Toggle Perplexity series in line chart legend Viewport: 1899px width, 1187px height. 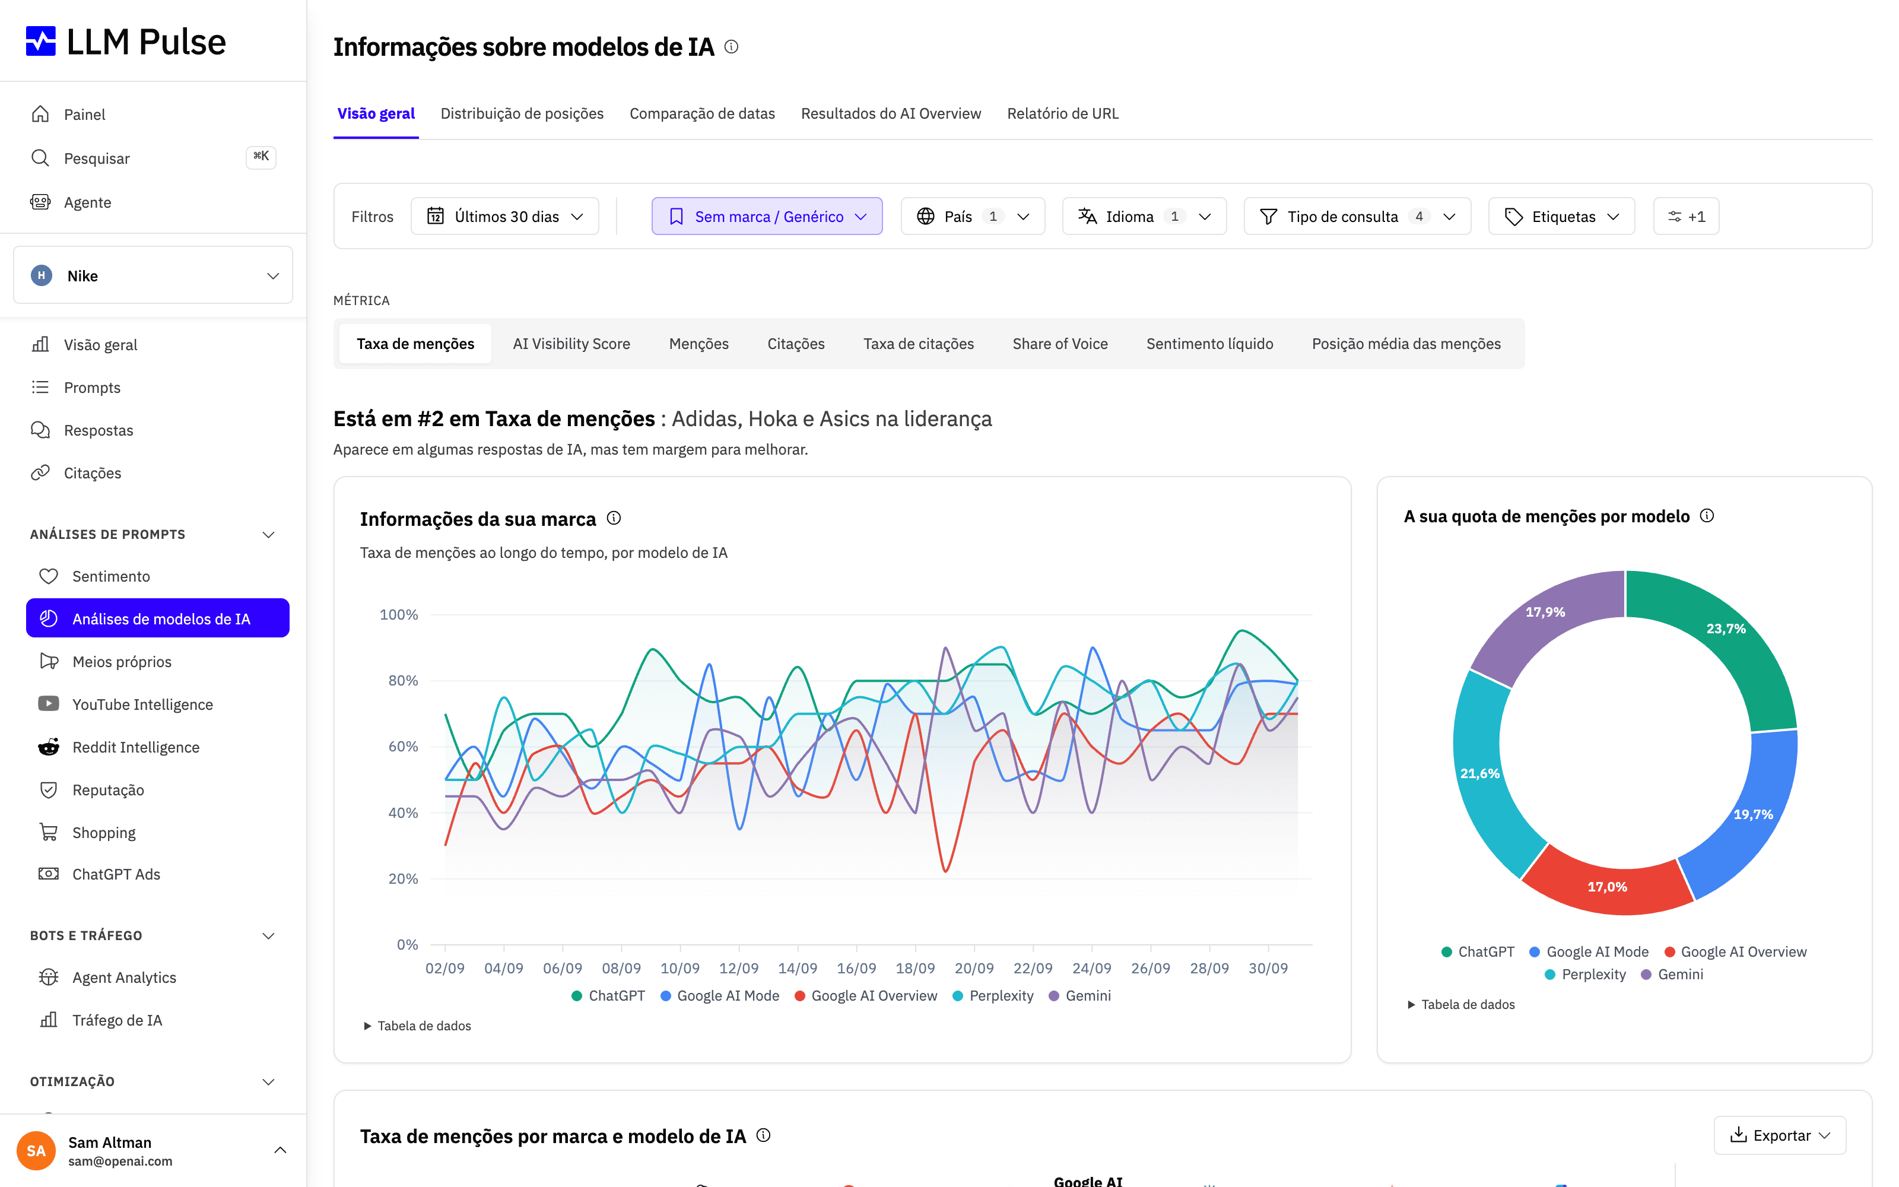(x=993, y=995)
